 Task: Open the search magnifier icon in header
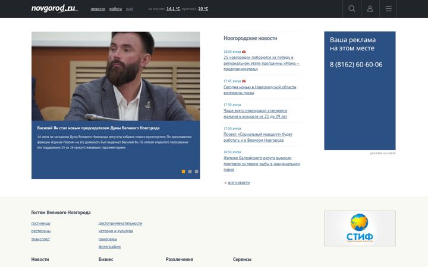click(352, 9)
